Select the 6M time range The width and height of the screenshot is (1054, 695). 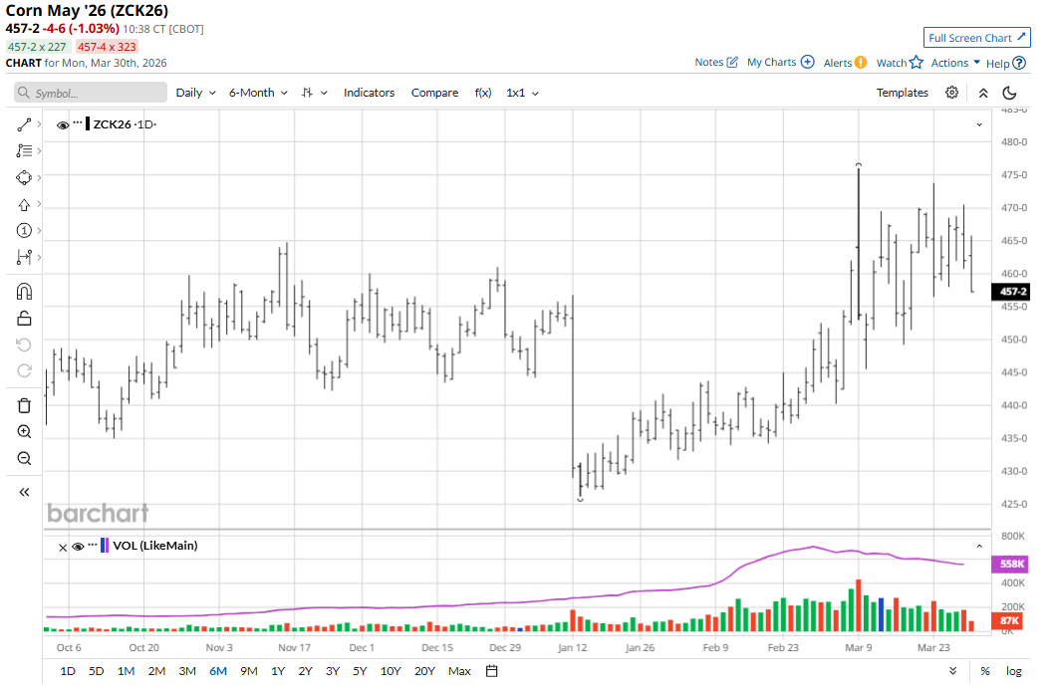coord(218,671)
